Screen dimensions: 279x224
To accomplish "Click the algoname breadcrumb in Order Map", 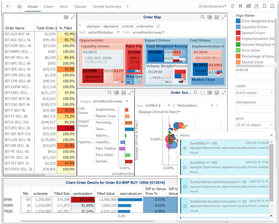I will tap(111, 26).
